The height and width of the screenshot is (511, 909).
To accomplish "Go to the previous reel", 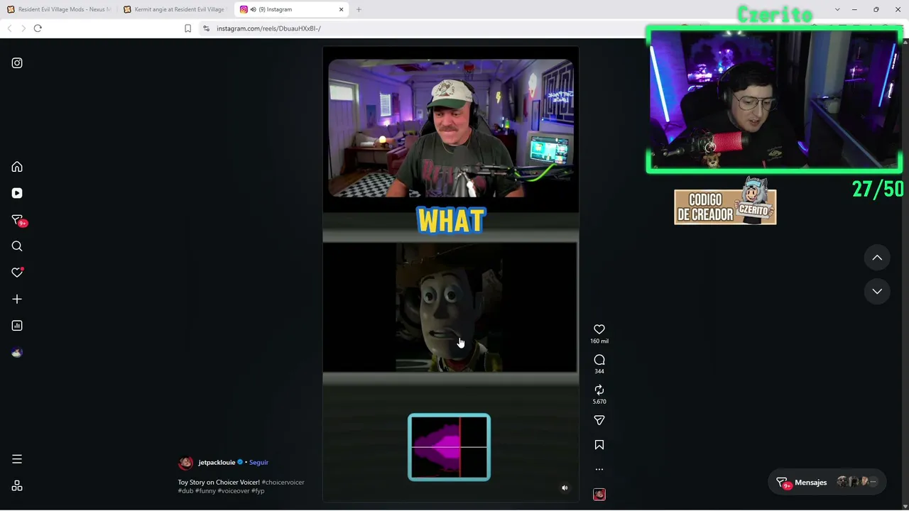I will (x=877, y=258).
